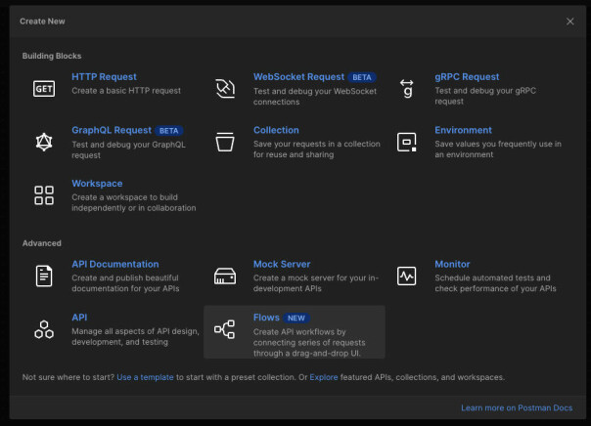Viewport: 591px width, 426px height.
Task: Click the Flows node diagram icon
Action: pyautogui.click(x=225, y=329)
